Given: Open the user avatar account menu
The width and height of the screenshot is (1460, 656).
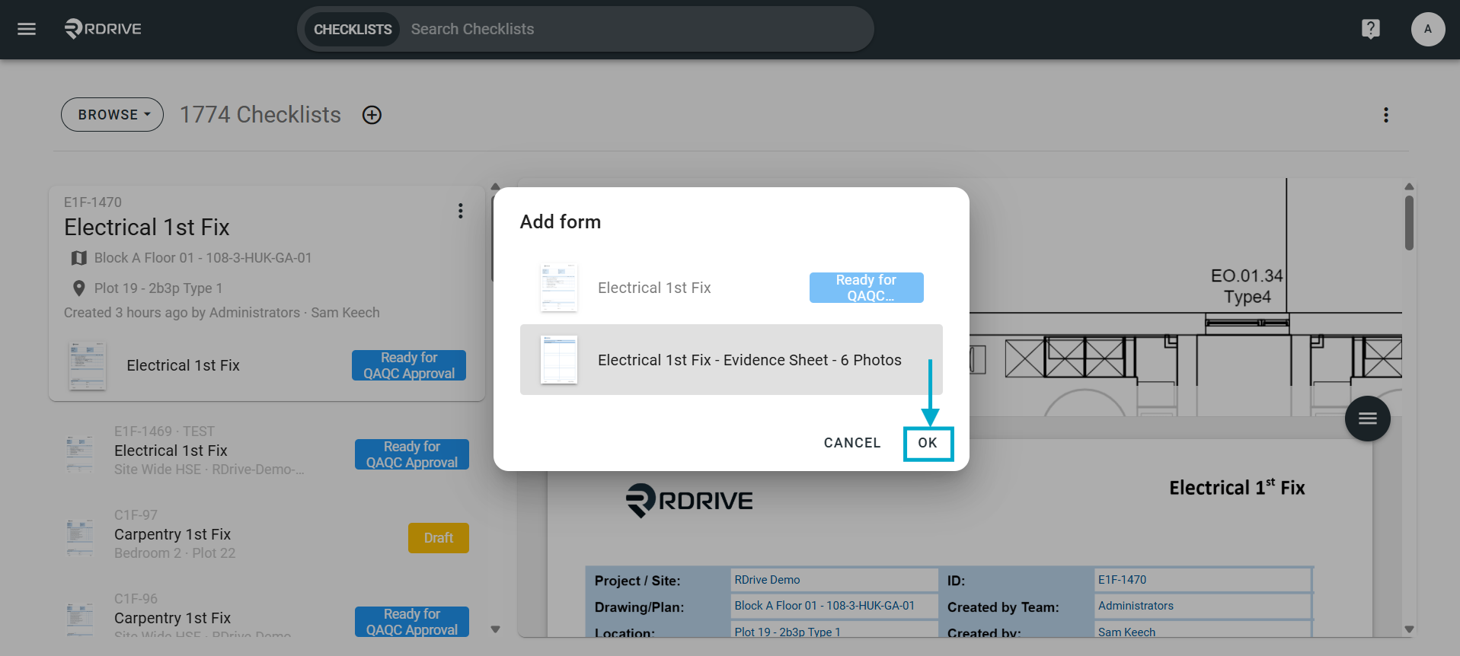Looking at the screenshot, I should click(x=1427, y=29).
